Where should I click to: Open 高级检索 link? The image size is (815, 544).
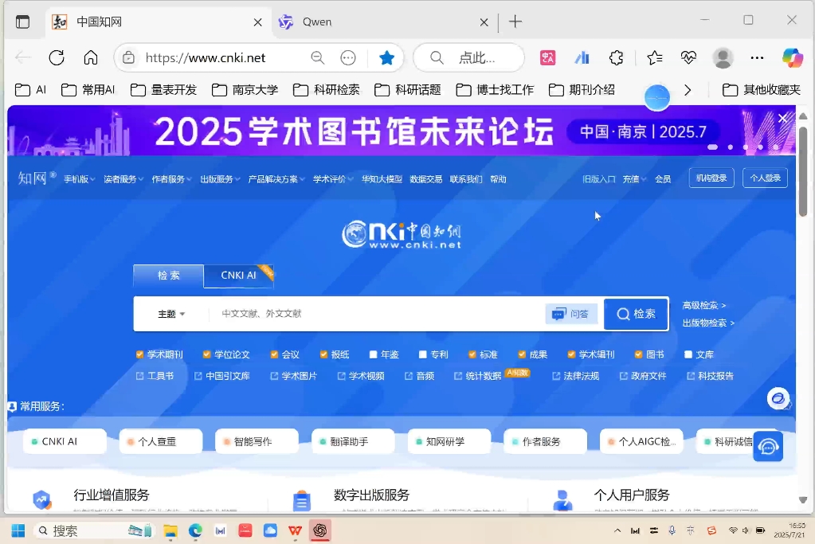tap(703, 306)
